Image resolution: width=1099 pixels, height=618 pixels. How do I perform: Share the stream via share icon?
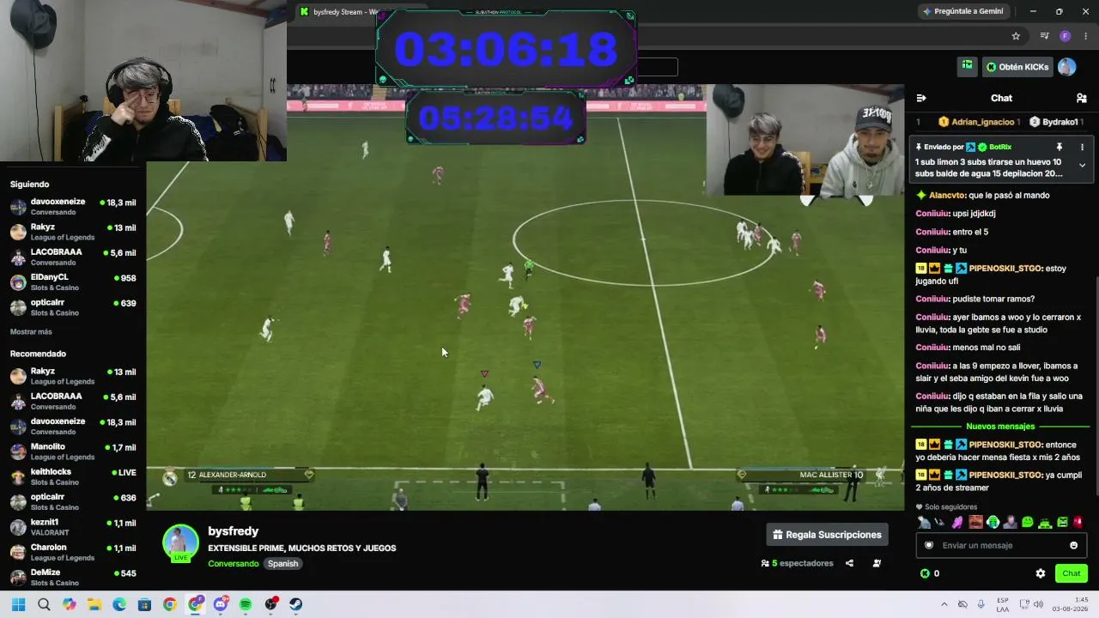(x=849, y=563)
